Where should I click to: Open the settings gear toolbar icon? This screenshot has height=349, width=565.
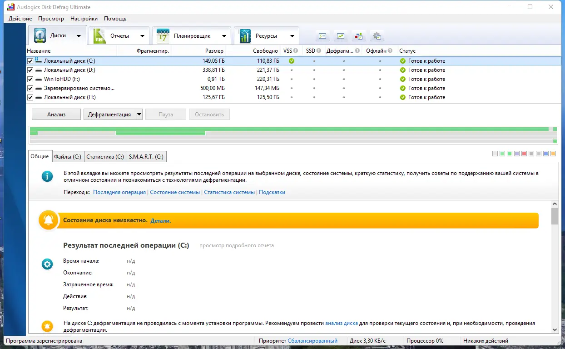377,35
